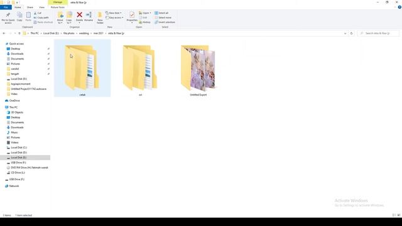Switch to details view in the status bar

coord(394,215)
